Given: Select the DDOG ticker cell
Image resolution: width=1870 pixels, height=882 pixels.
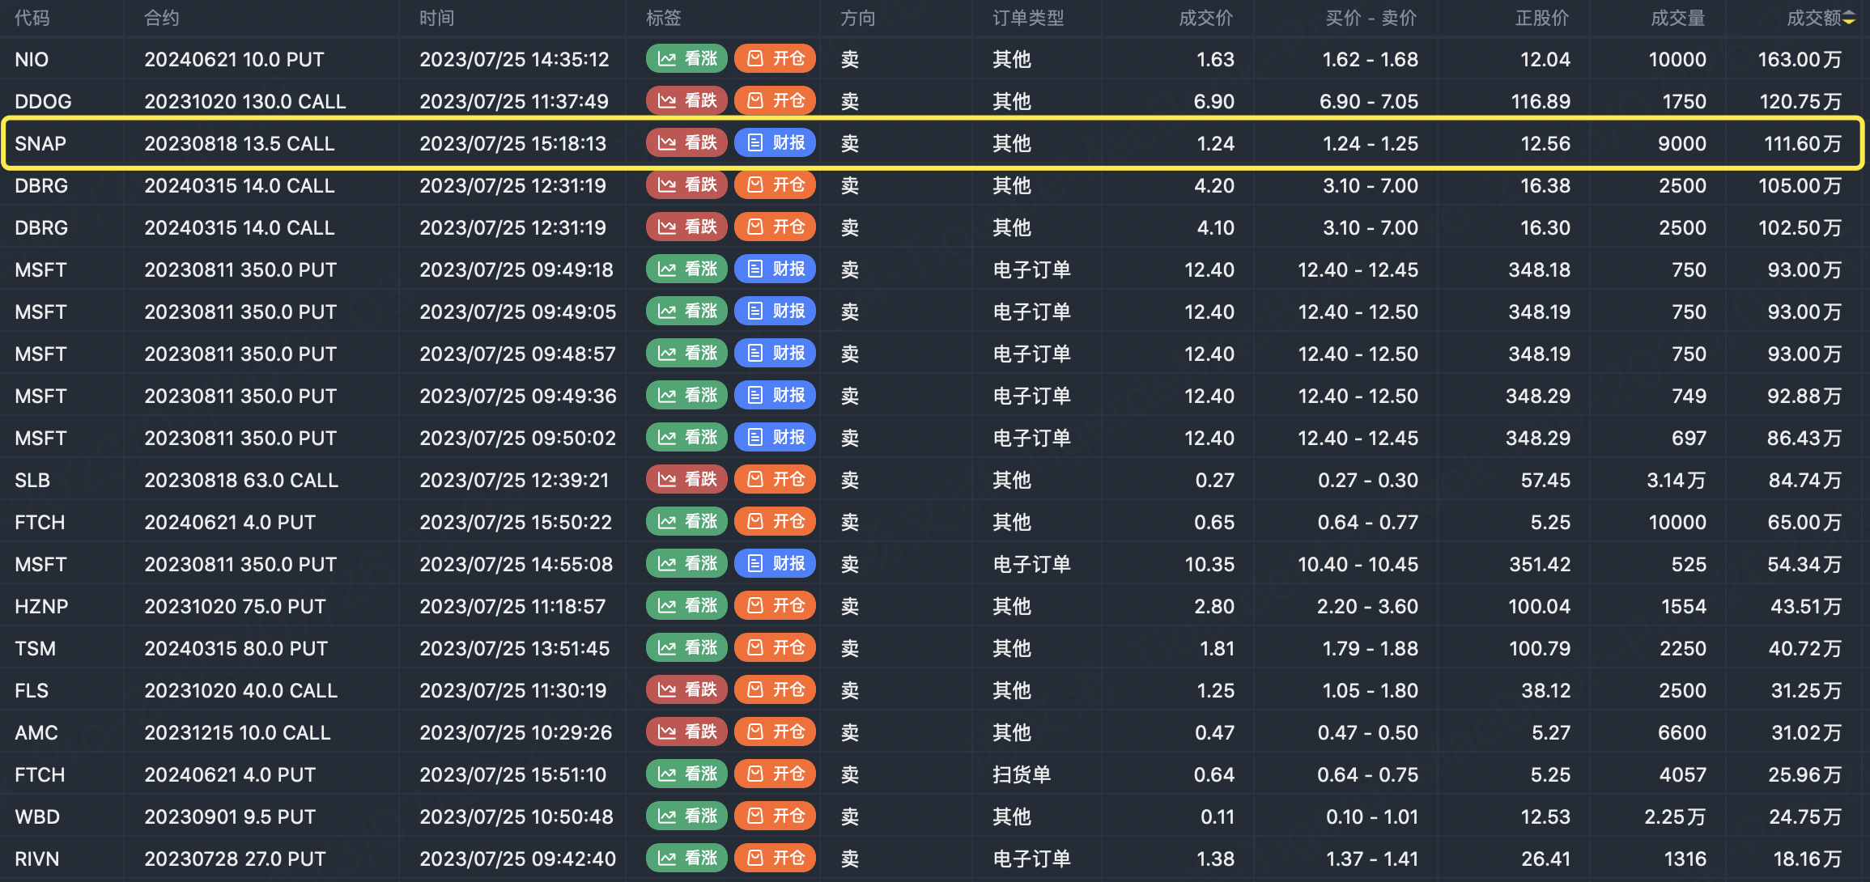Looking at the screenshot, I should [43, 101].
